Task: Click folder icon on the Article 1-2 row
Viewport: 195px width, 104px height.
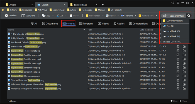Action: [x=184, y=55]
